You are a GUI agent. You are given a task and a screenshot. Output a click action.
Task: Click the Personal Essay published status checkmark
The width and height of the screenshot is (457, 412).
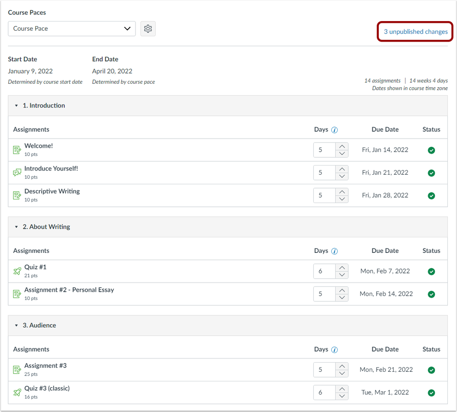click(x=431, y=294)
